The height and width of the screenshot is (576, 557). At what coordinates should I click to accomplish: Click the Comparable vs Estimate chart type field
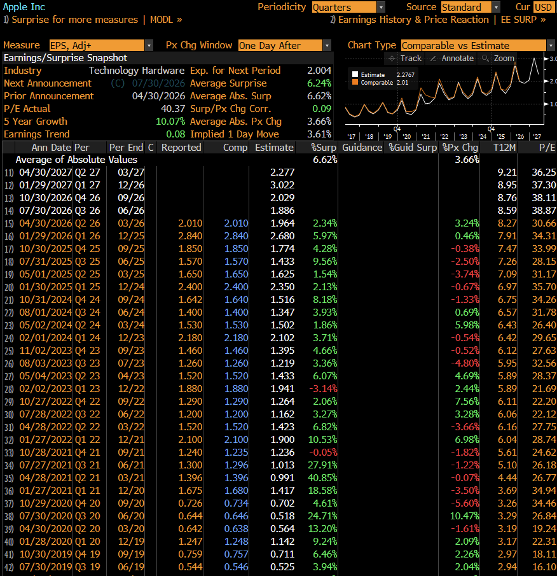473,46
